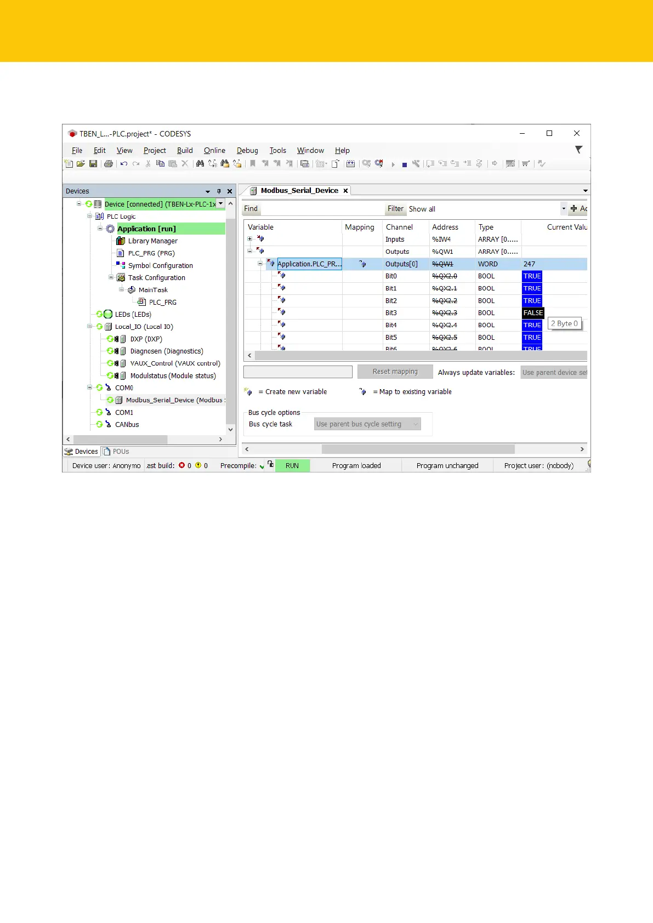Select Diagnosen (Diagnostics) in device tree

(x=167, y=351)
